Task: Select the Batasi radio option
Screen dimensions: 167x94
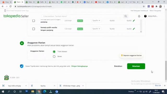Action: tap(54, 56)
